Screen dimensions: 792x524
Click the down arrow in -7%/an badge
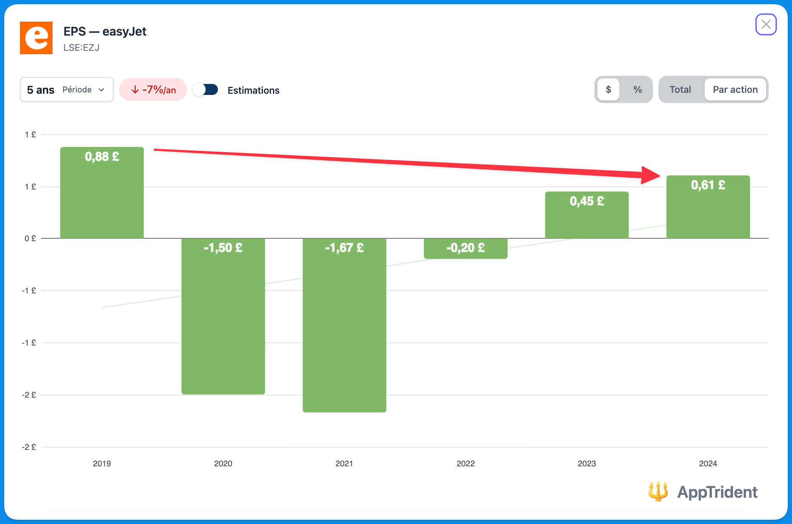point(135,90)
